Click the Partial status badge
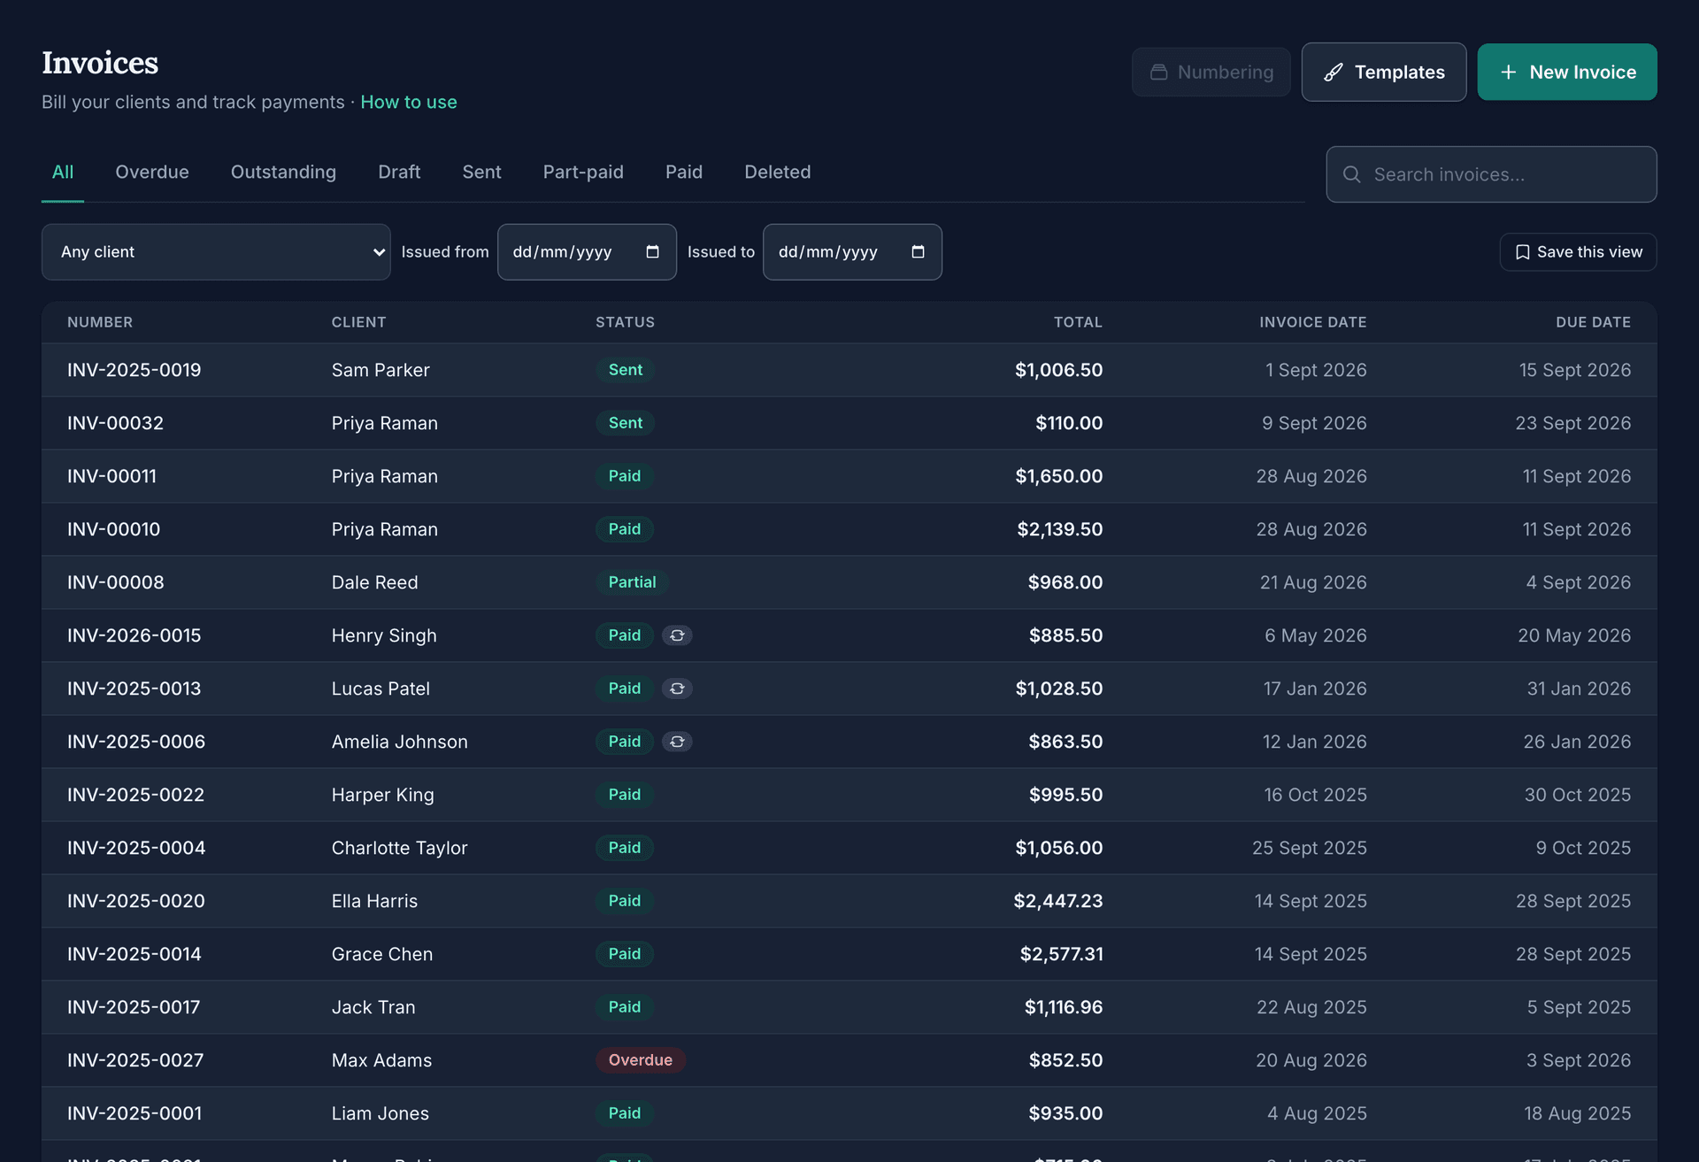1699x1162 pixels. pyautogui.click(x=632, y=582)
